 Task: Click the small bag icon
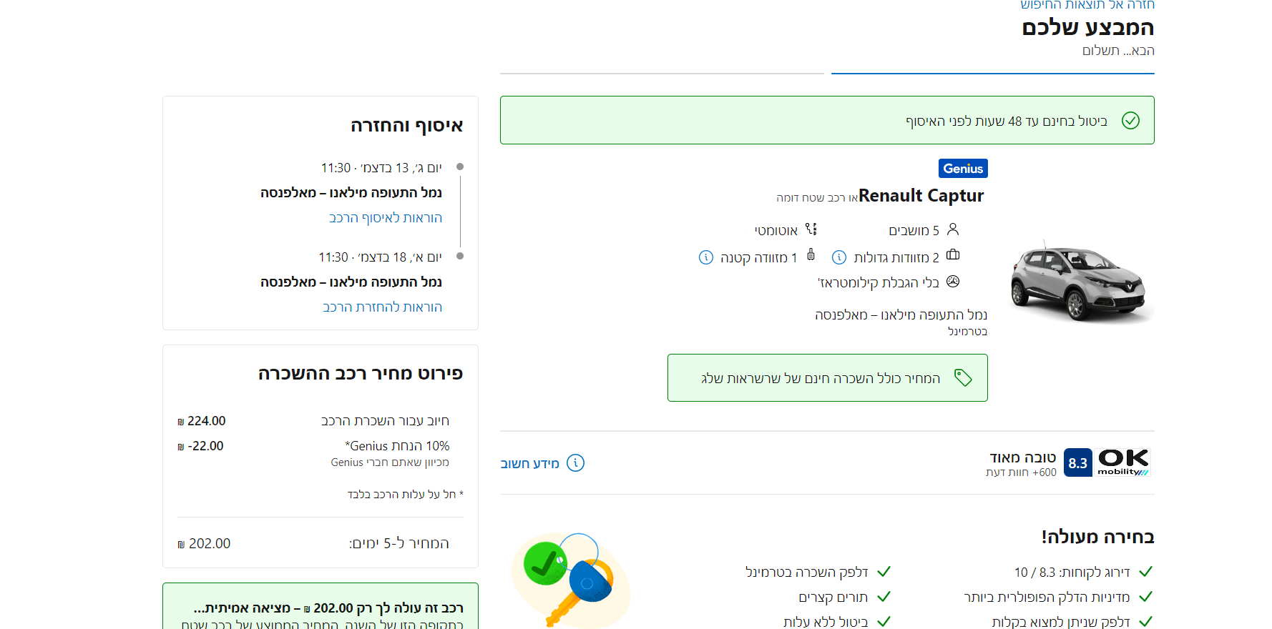[811, 254]
